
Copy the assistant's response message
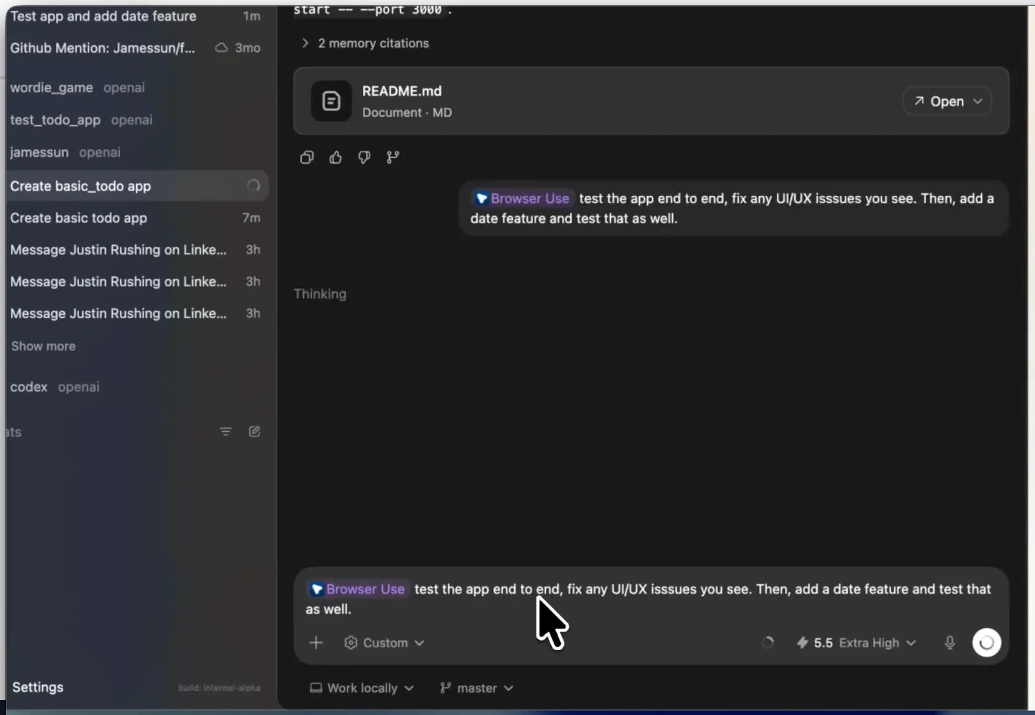tap(307, 157)
